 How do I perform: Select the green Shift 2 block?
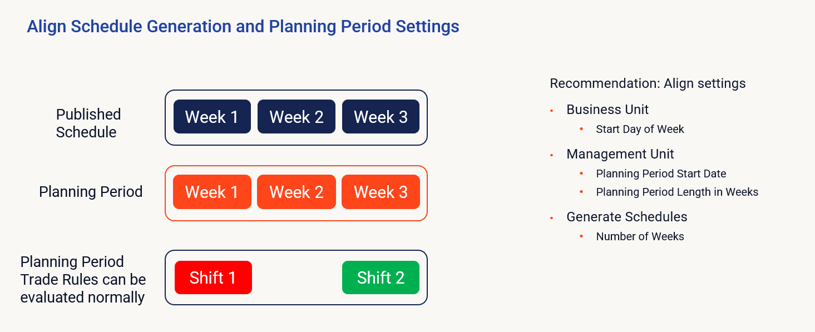381,278
